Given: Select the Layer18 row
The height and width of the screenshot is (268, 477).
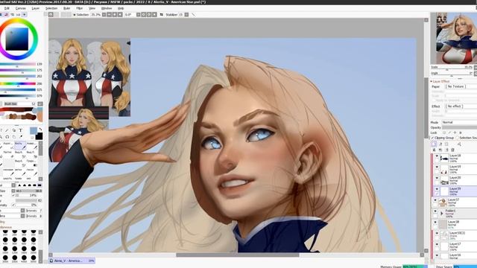Looking at the screenshot, I should point(455,159).
